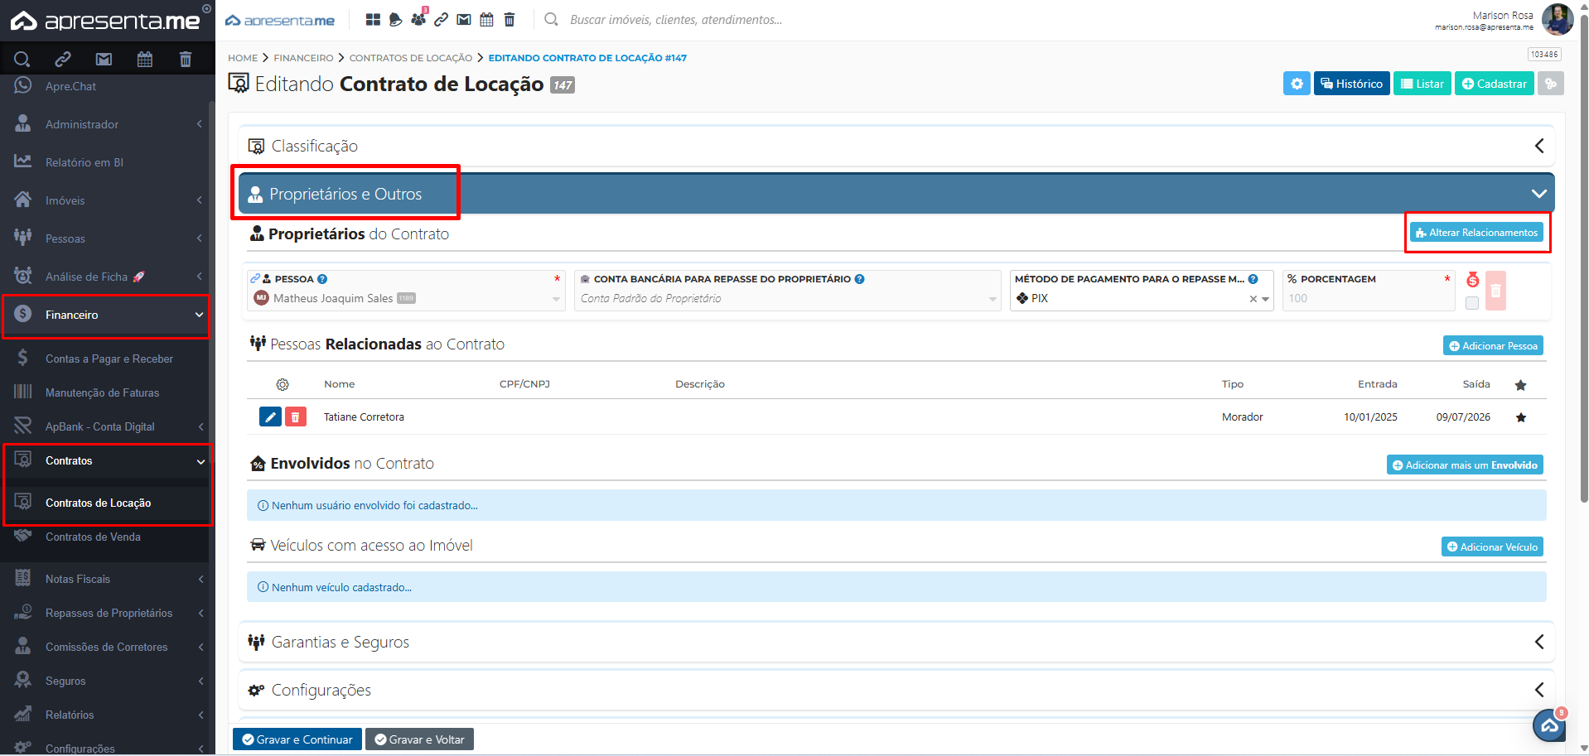Open Contas a Pagar e Receber menu
1589x756 pixels.
point(109,359)
